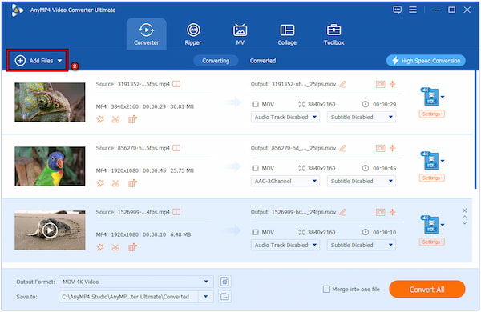Switch to the Ripper tab

193,34
